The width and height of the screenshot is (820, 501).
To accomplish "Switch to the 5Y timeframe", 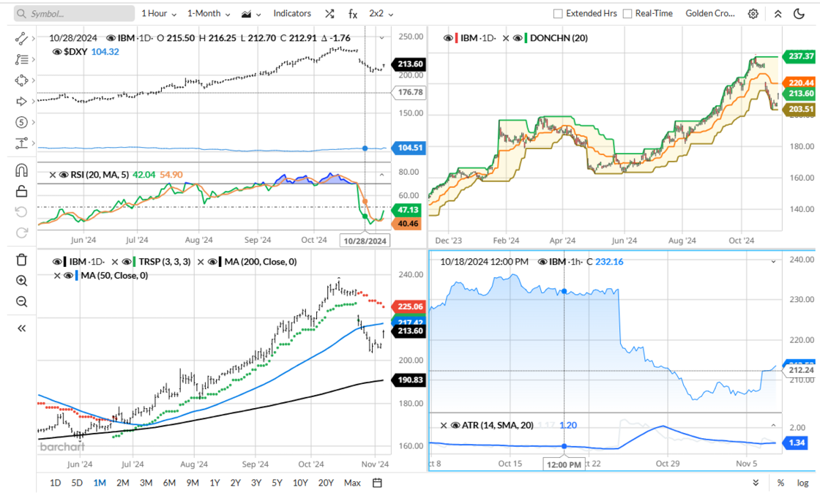I will (276, 483).
